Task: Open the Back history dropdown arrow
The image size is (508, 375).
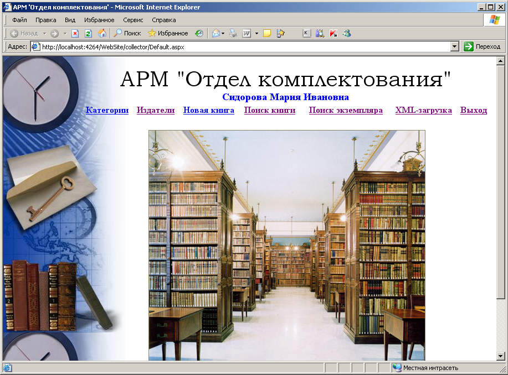Action: pyautogui.click(x=45, y=33)
